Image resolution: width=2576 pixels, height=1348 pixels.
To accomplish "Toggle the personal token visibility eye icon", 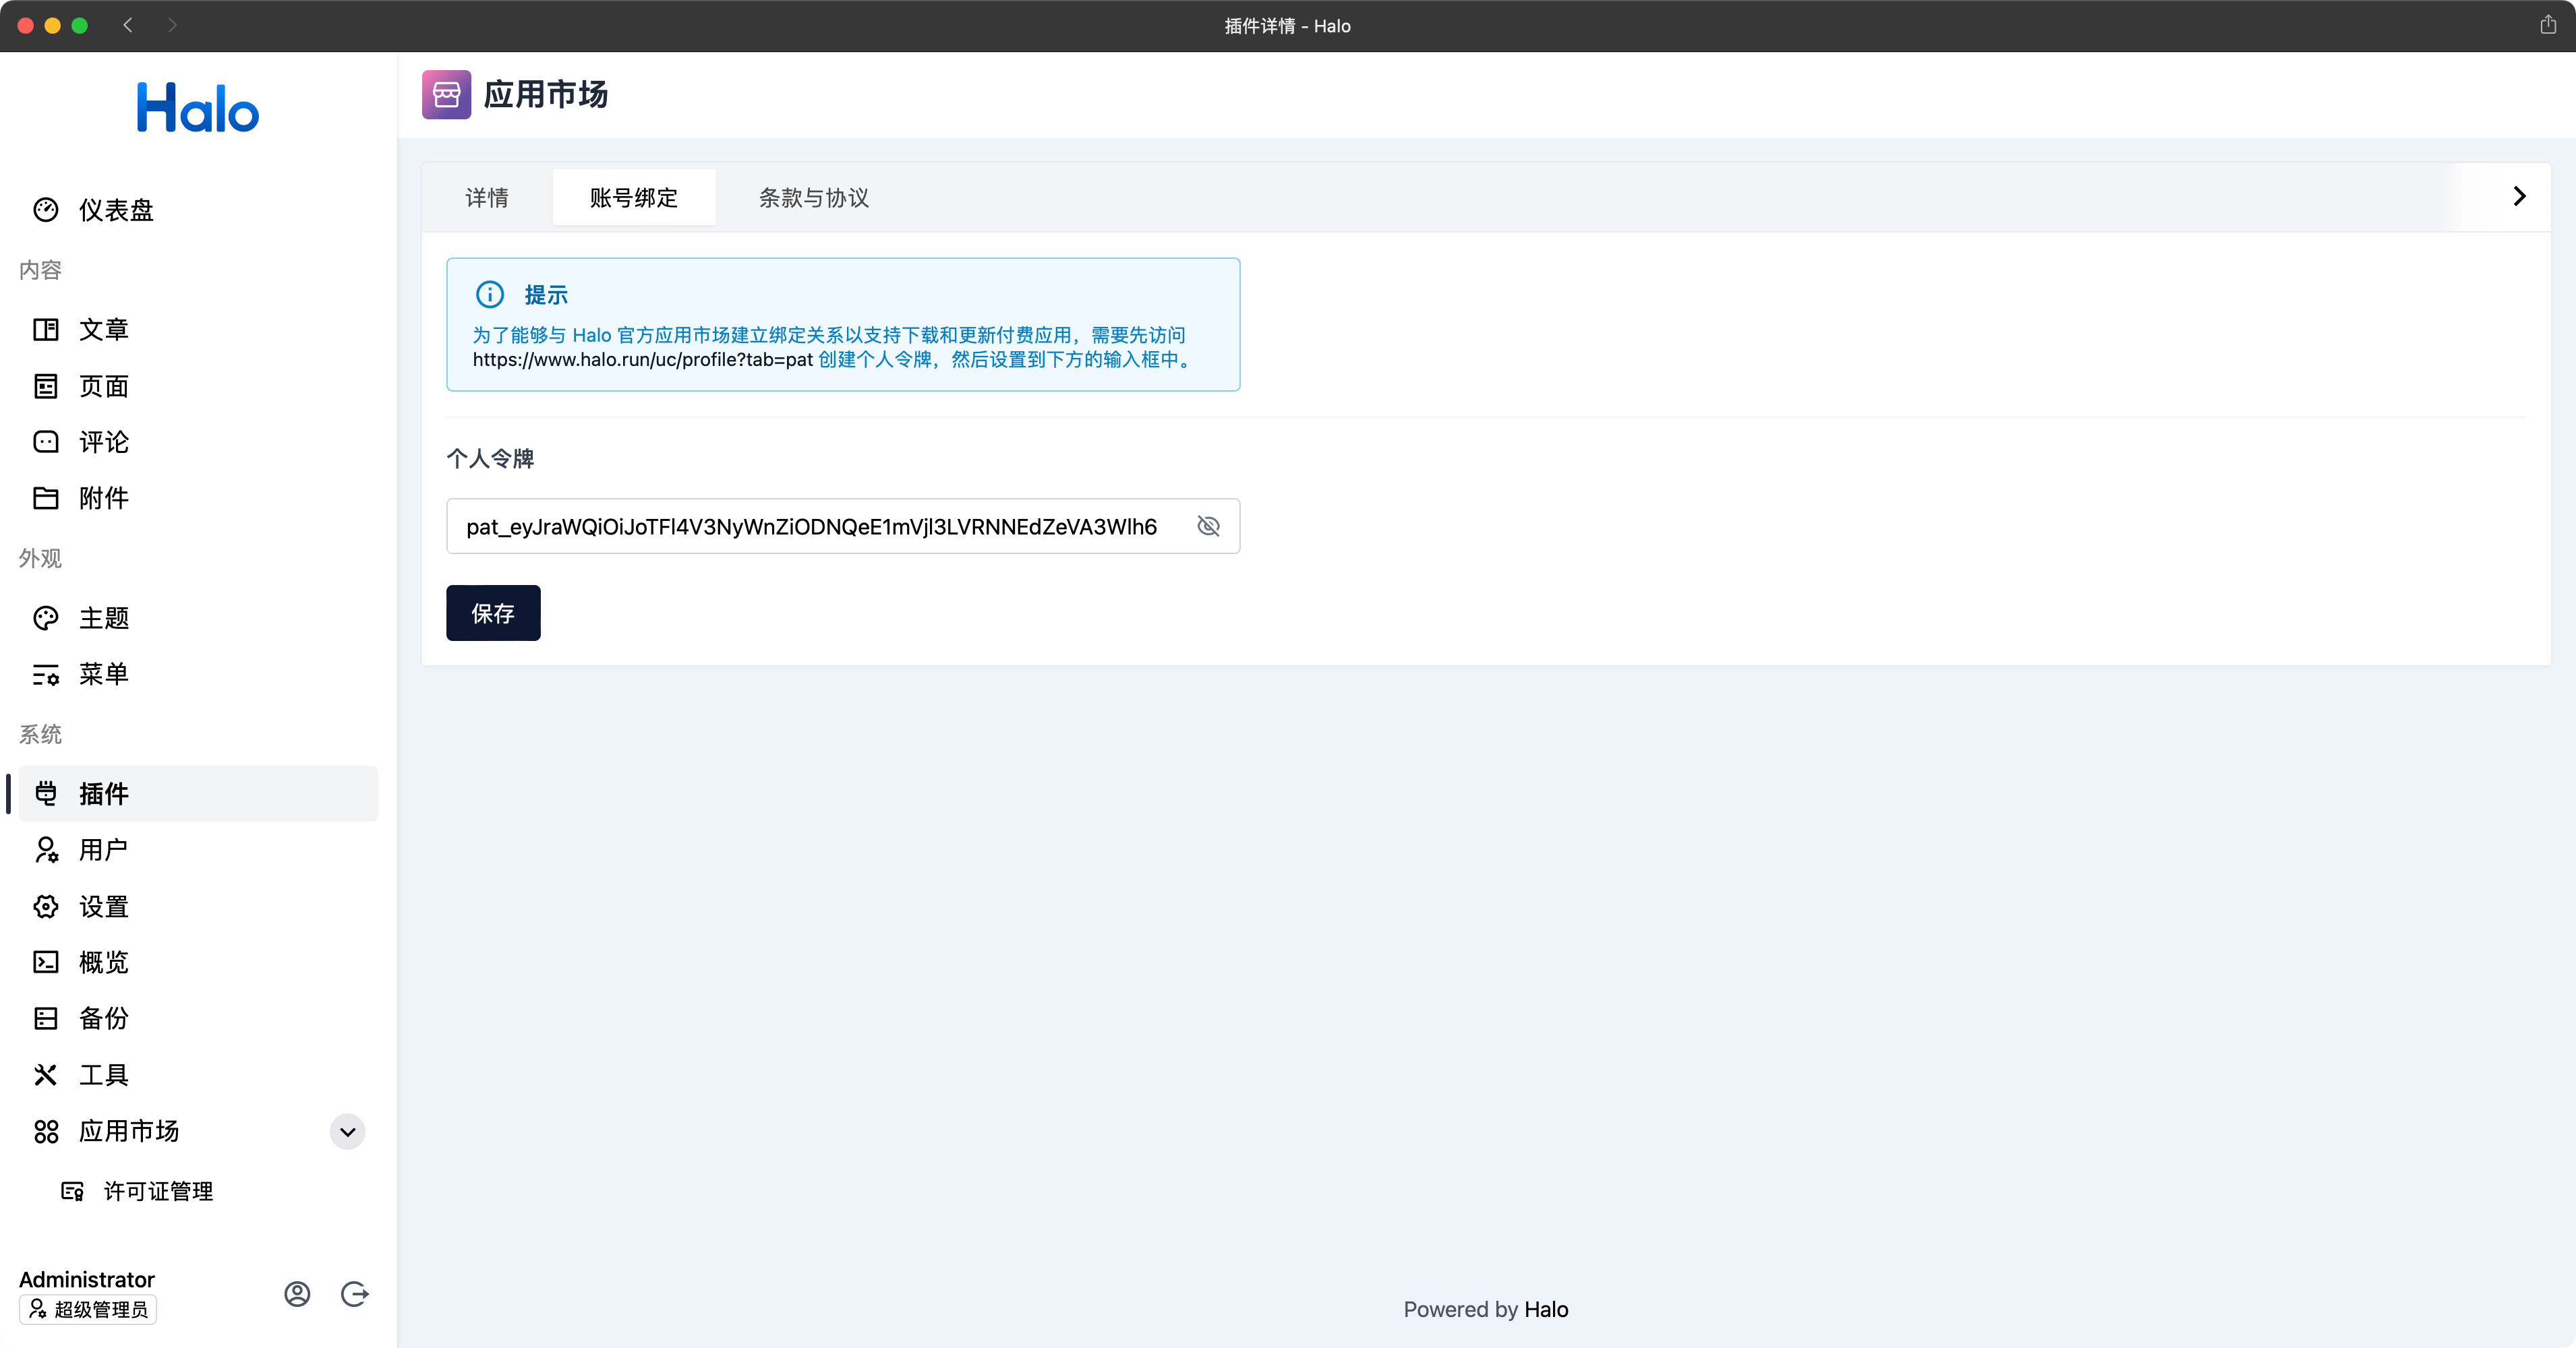I will [1208, 526].
